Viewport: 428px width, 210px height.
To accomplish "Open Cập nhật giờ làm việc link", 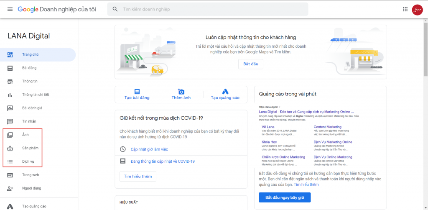I will (x=149, y=149).
